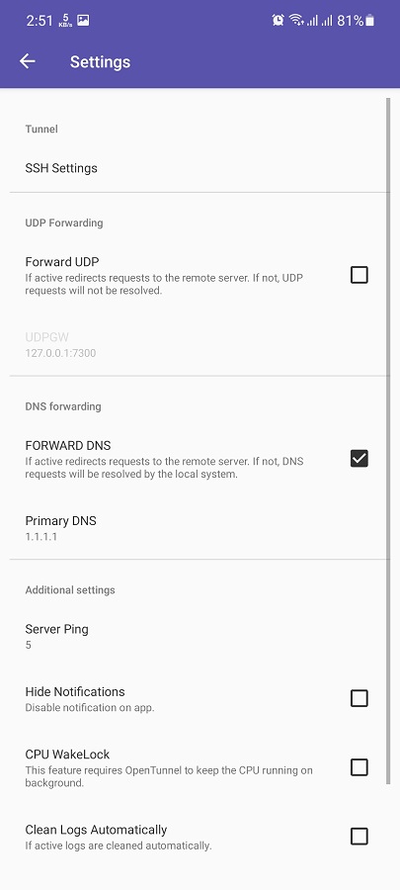Enable Clean Logs Automatically checkbox
Screen dimensions: 400x890
point(360,836)
